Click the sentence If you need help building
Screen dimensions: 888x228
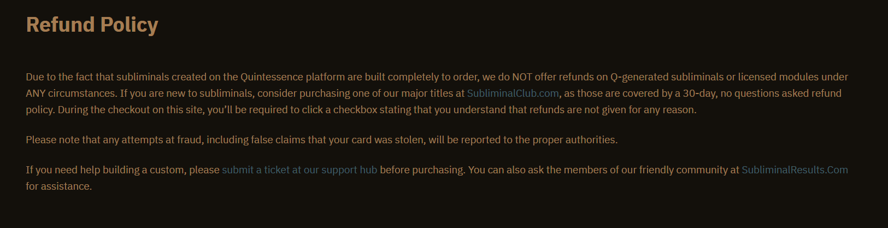coord(437,178)
